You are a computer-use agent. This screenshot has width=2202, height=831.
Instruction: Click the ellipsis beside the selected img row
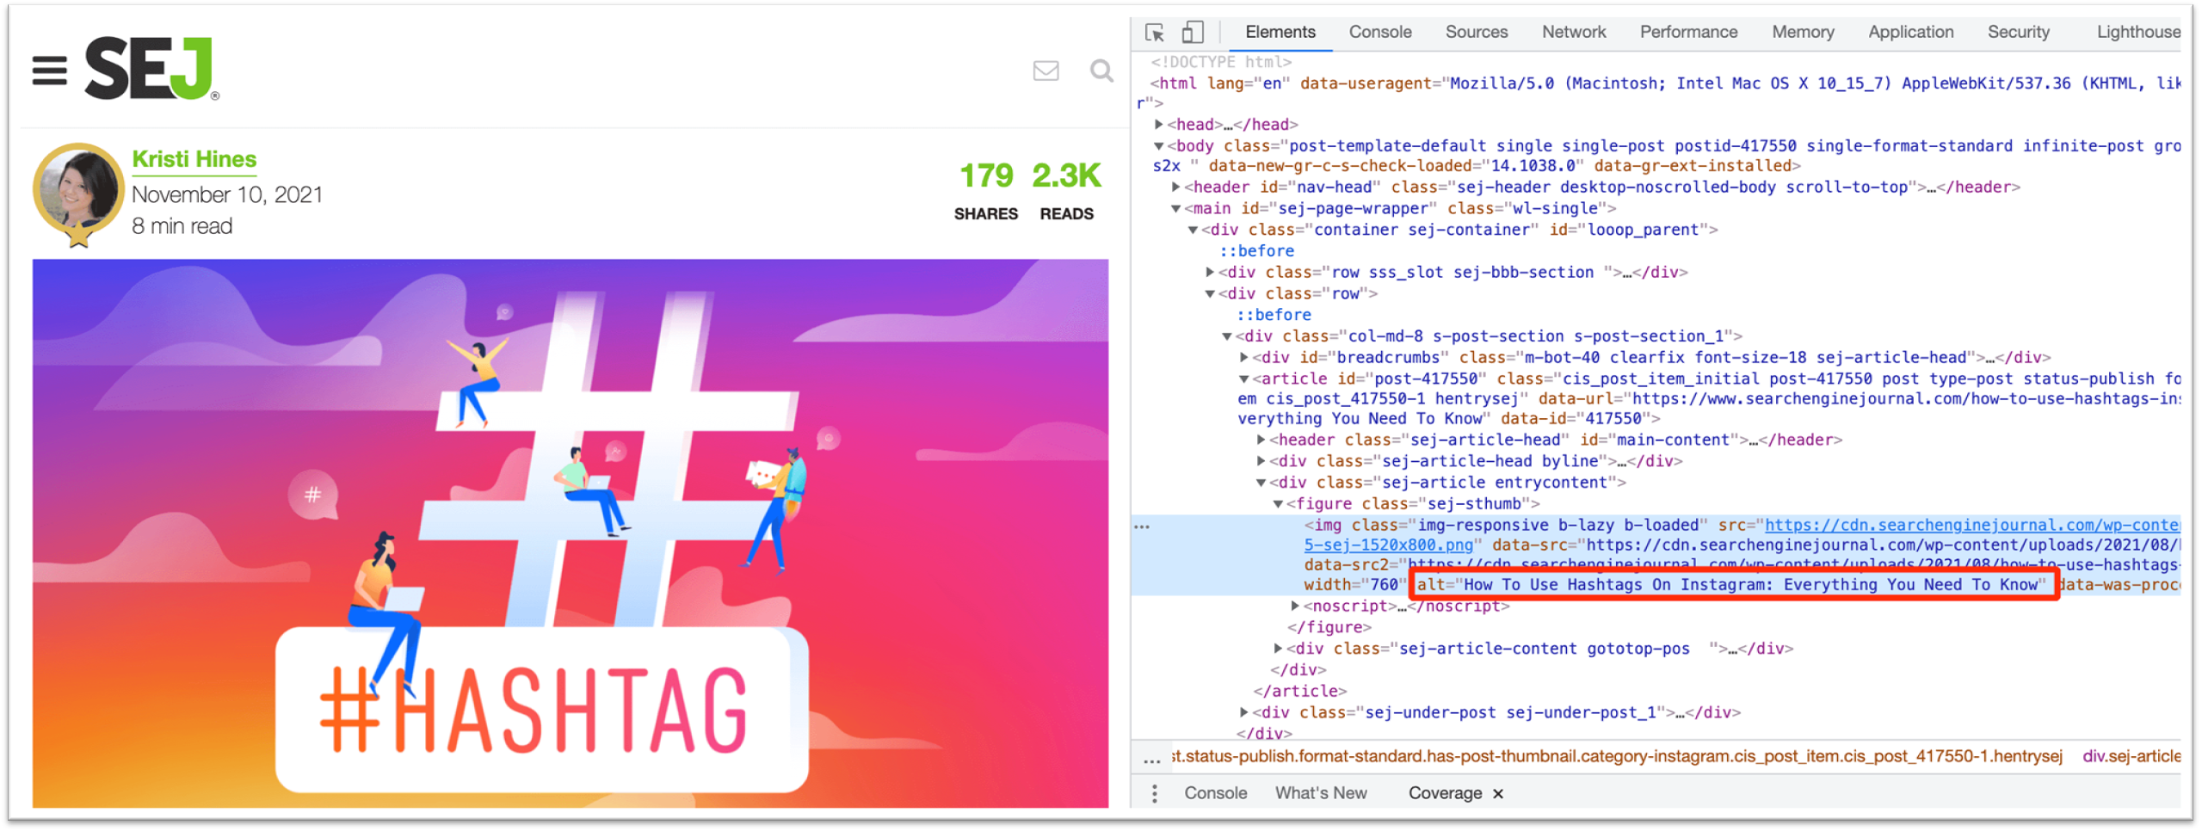(1142, 526)
